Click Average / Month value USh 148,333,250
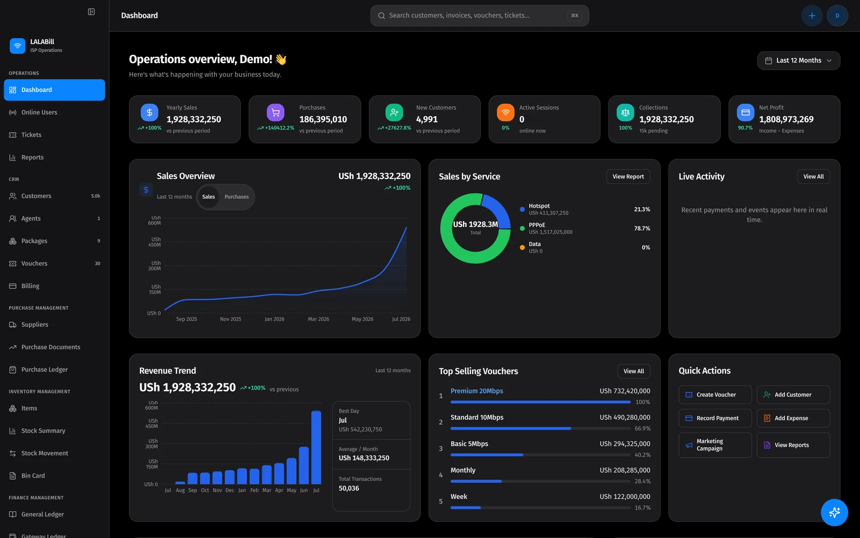 (x=364, y=458)
